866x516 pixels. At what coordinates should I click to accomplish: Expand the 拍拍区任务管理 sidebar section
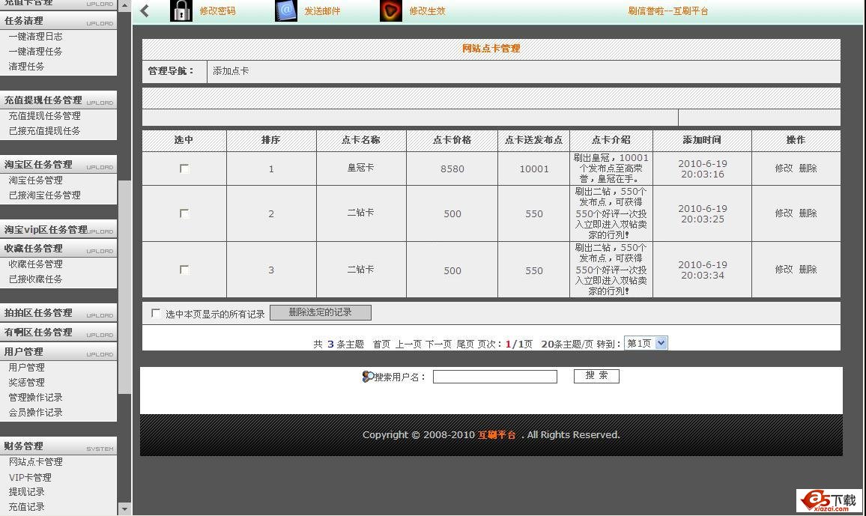point(39,313)
